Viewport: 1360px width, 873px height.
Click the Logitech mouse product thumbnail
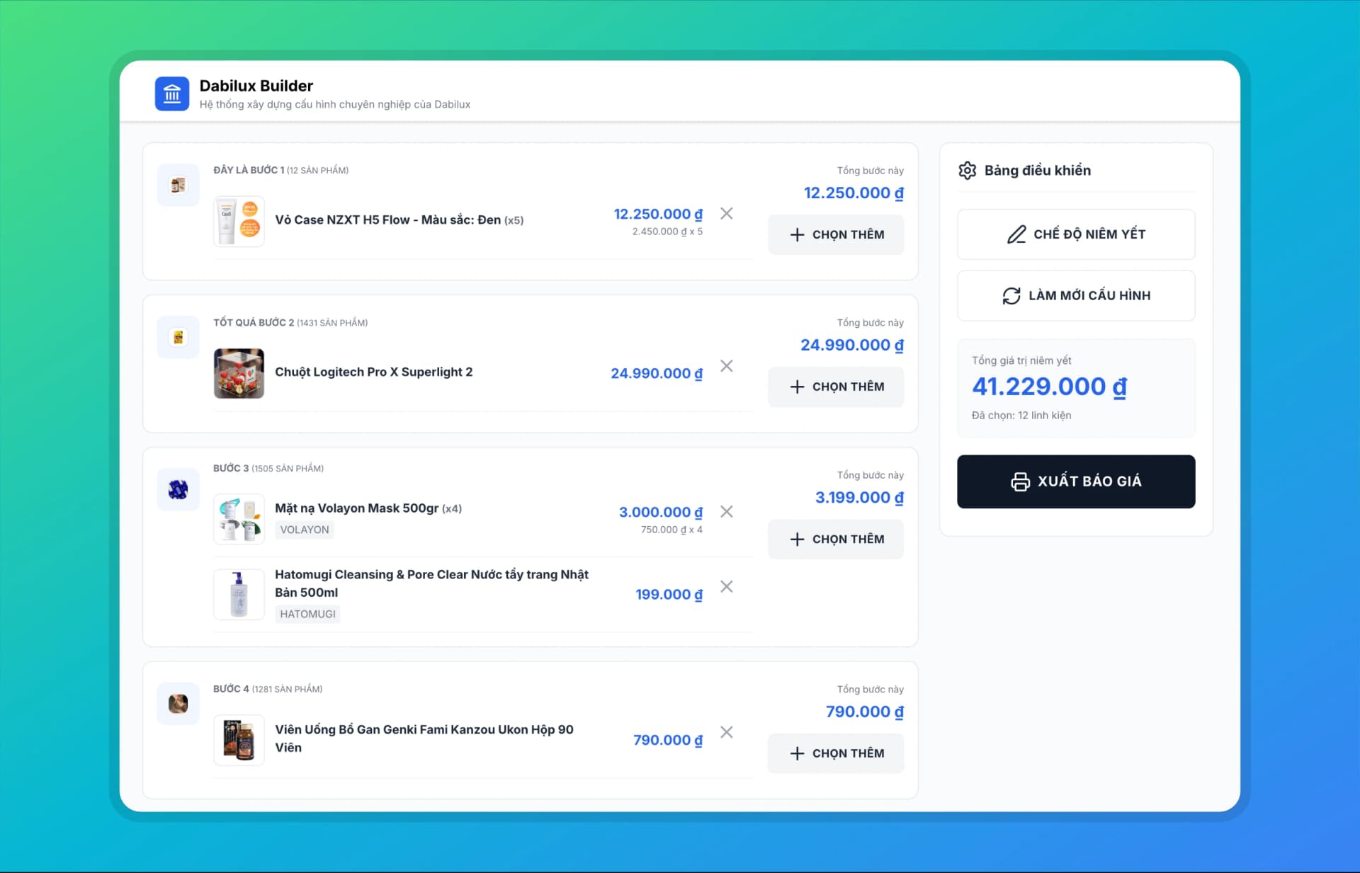coord(239,373)
